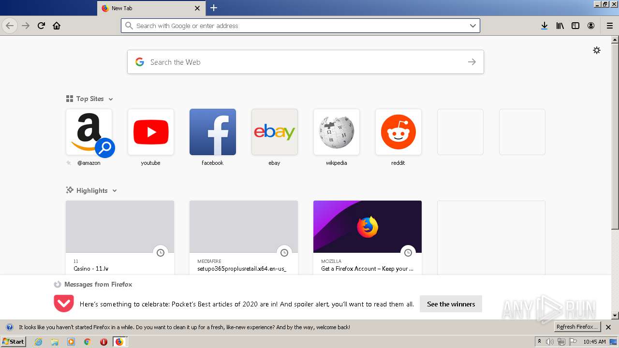Show hidden system tray icons

point(539,341)
